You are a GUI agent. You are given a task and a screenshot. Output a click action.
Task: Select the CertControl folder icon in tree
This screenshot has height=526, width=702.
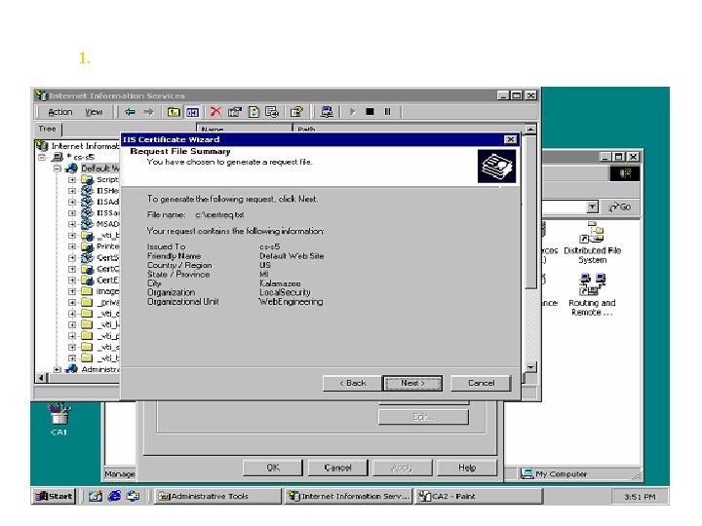coord(87,269)
